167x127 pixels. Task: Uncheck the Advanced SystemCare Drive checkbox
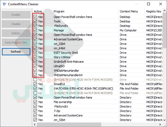coord(35,39)
